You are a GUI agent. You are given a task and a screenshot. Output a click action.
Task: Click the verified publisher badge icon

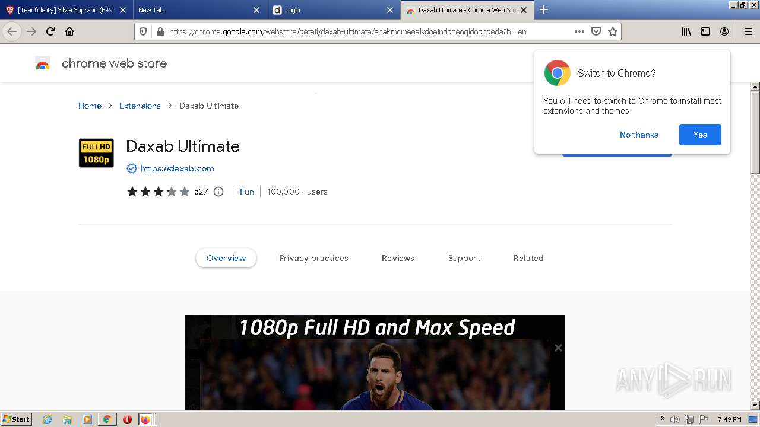[x=132, y=168]
